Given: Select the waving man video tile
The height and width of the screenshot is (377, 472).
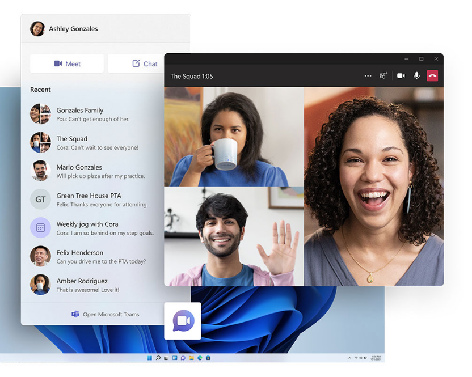Looking at the screenshot, I should 234,236.
